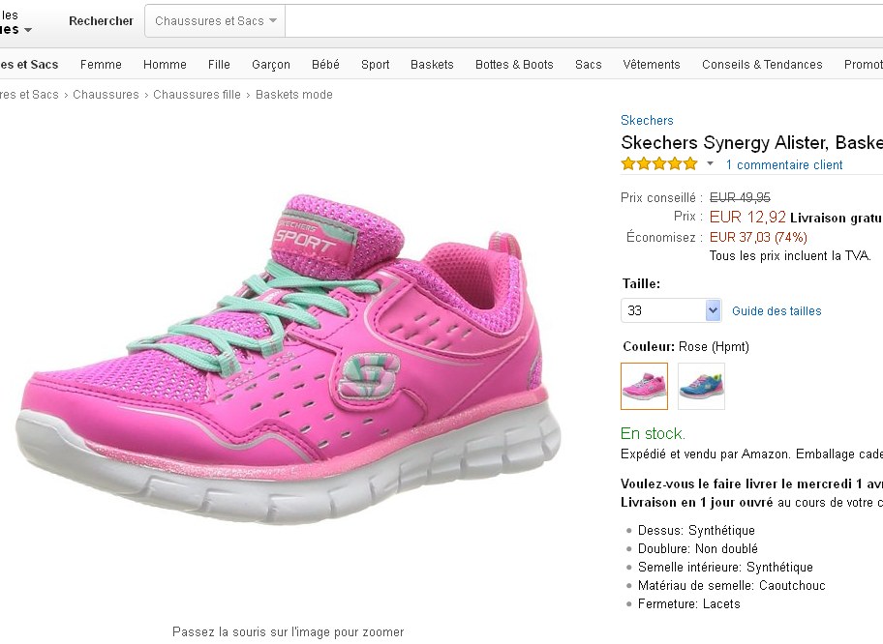Screen dimensions: 883x644
Task: Go to the Femme menu
Action: [101, 65]
